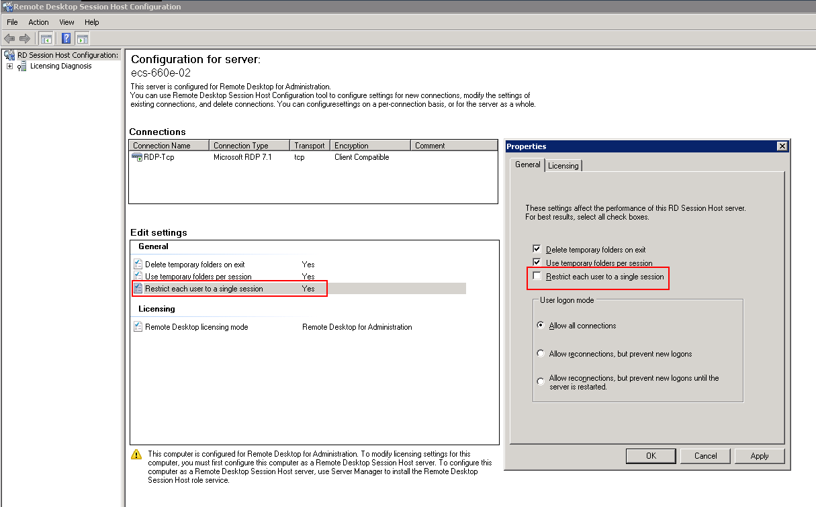Click the Yes value for Delete temporary folders
Viewport: 816px width, 507px height.
click(308, 265)
